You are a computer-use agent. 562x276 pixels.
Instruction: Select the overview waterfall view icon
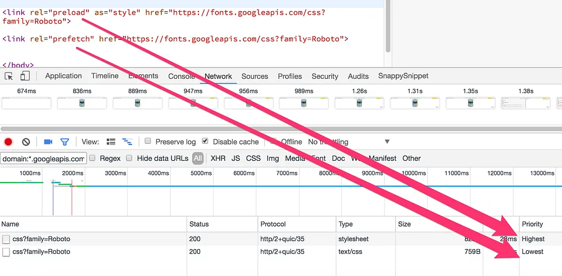tap(127, 142)
